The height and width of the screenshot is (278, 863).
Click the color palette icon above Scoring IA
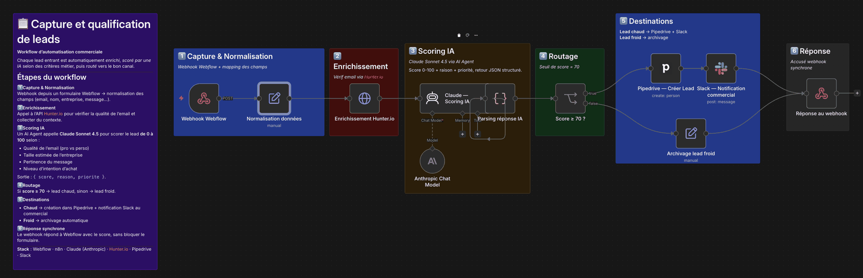point(468,35)
